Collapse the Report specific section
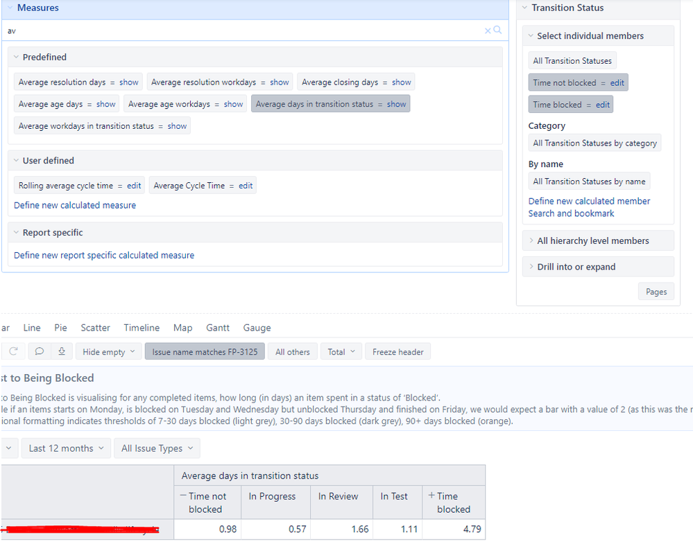 [16, 233]
